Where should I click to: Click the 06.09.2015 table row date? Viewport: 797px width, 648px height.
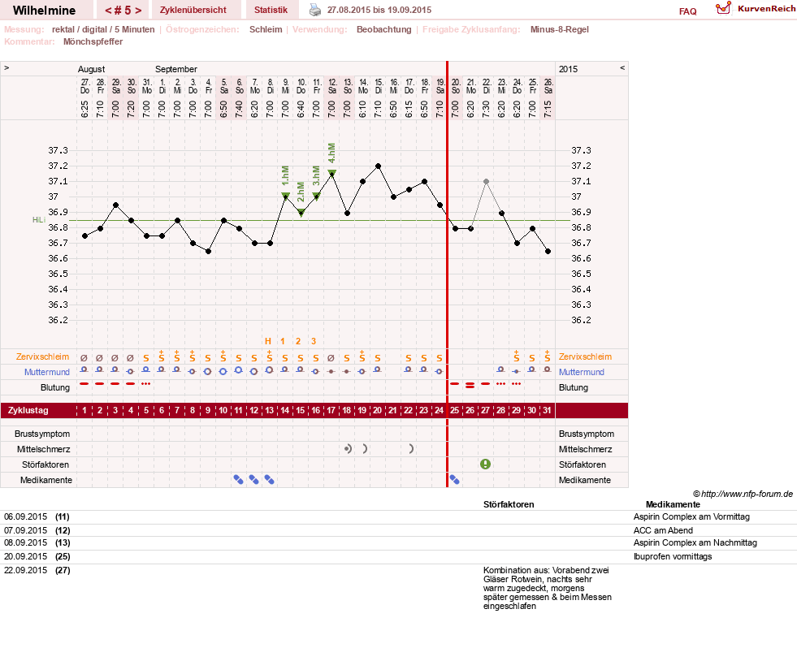pyautogui.click(x=25, y=516)
